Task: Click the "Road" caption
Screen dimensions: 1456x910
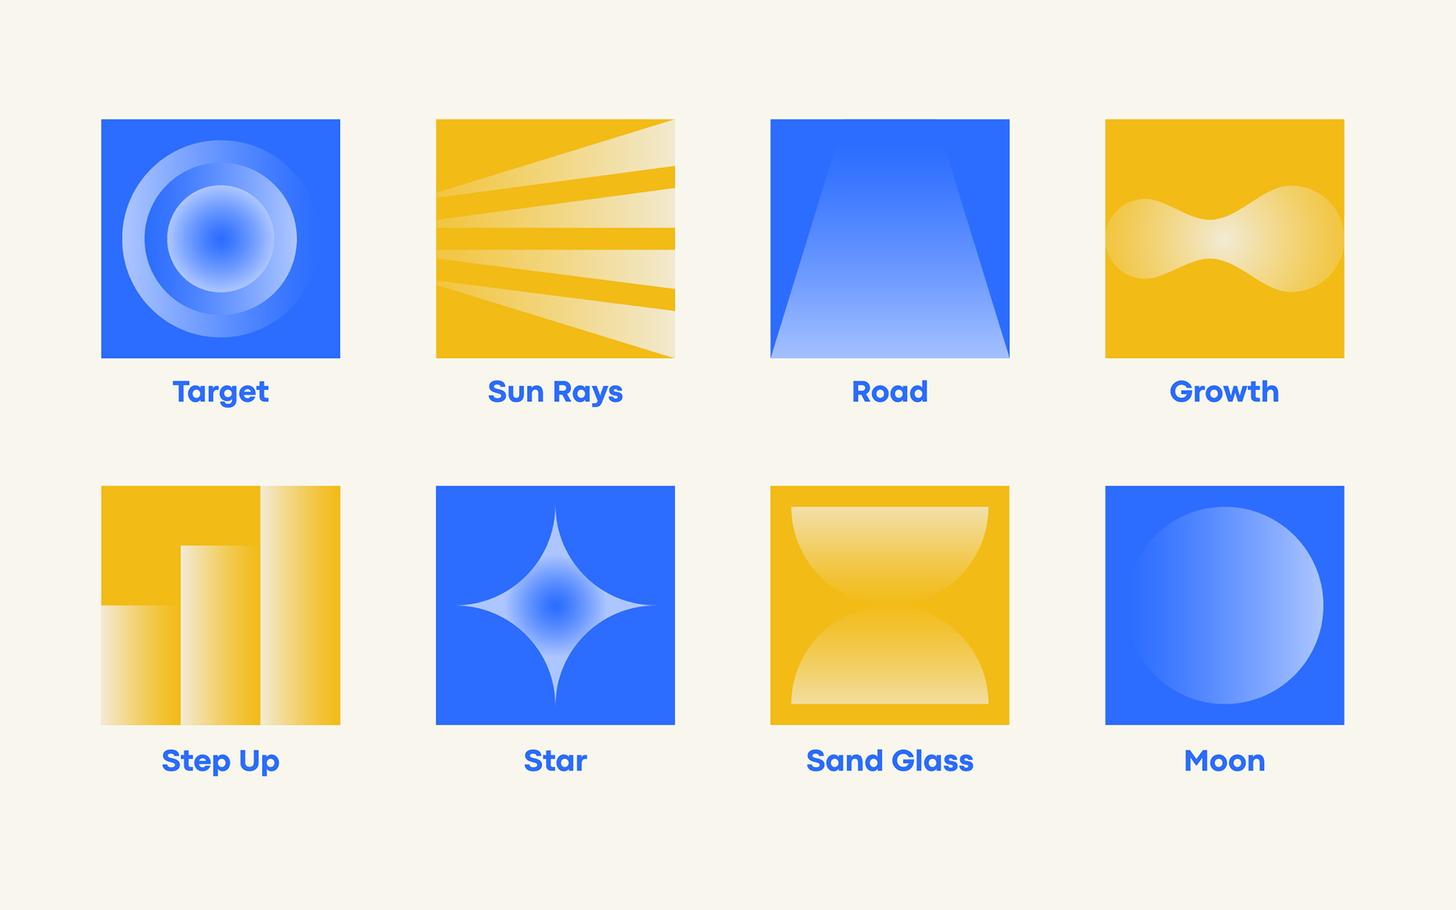Action: pos(890,392)
